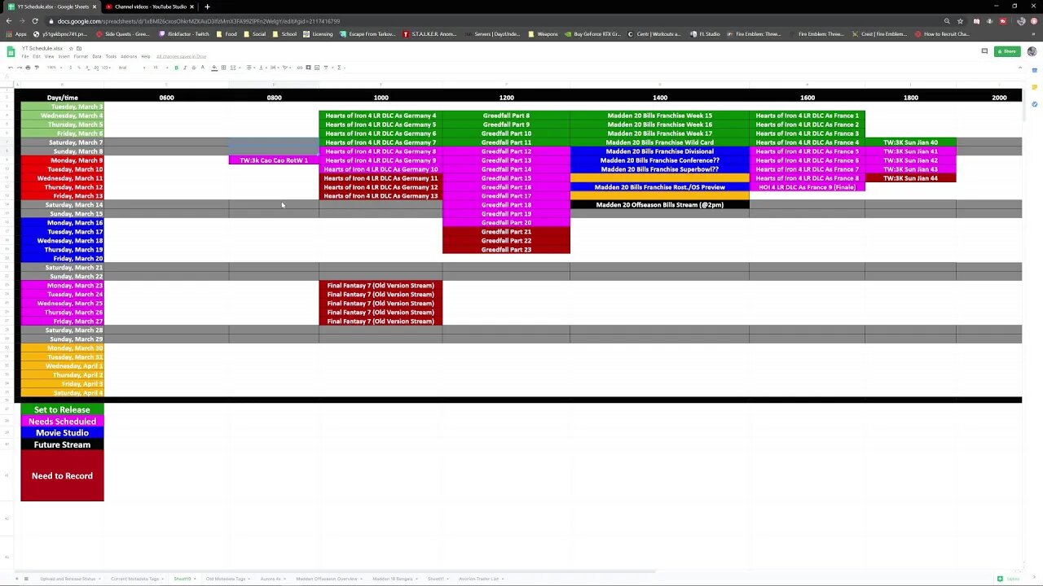Open the Functions sigma dropdown

[340, 68]
